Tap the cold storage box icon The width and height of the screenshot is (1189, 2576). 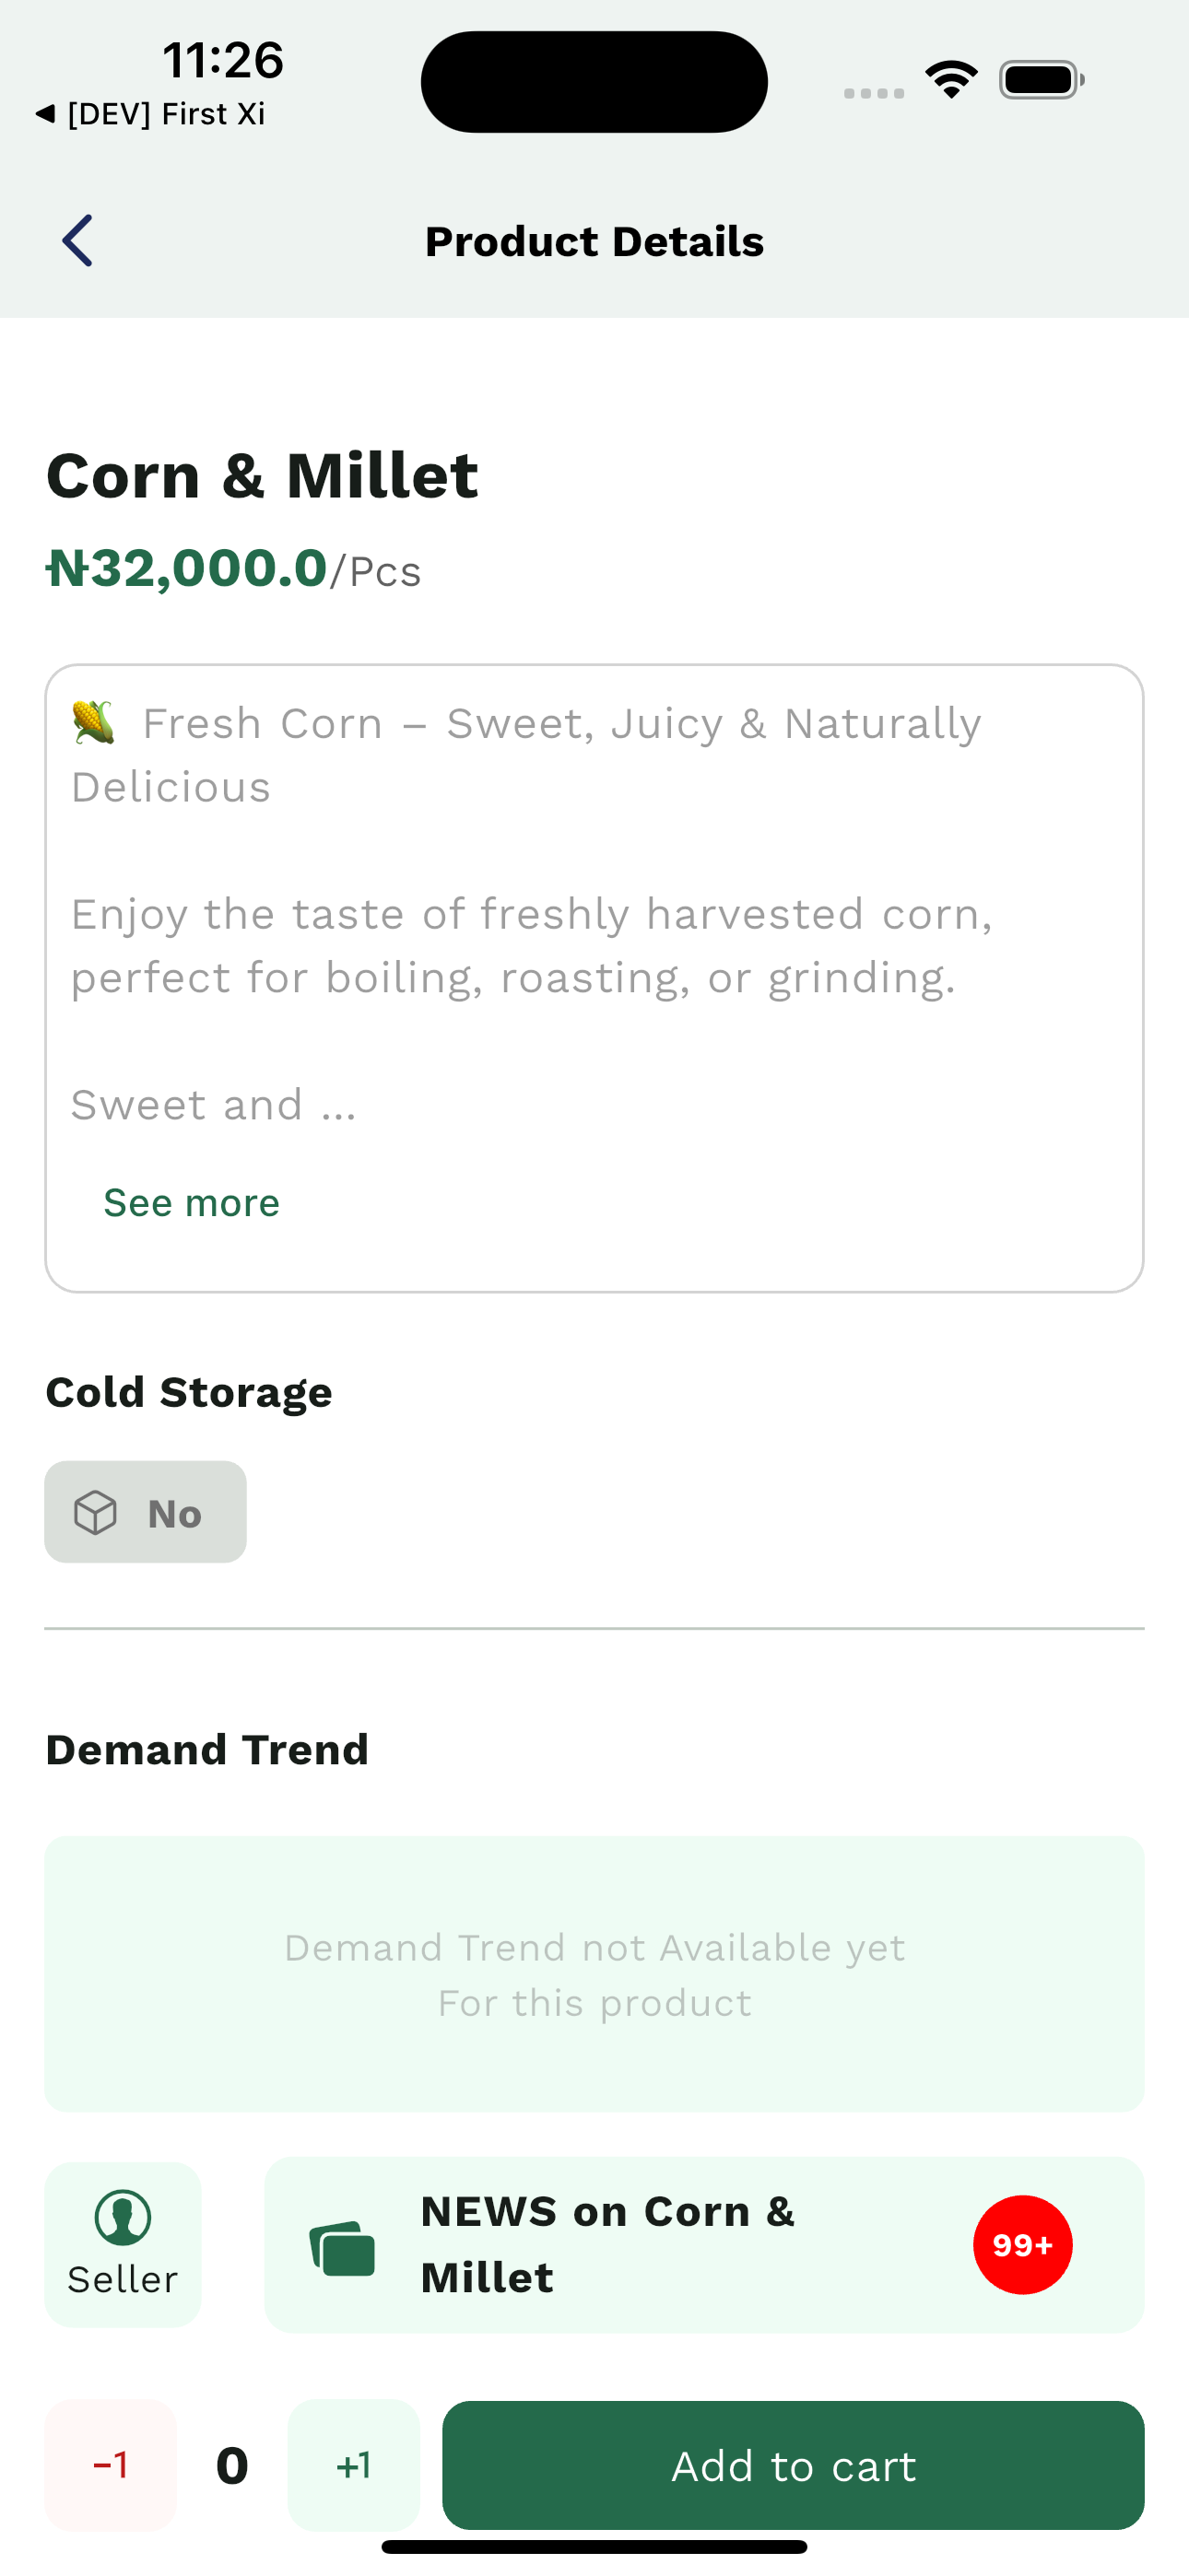coord(96,1512)
